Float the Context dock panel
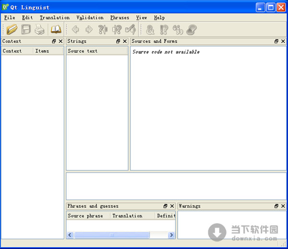This screenshot has height=249, width=288. tap(54, 41)
